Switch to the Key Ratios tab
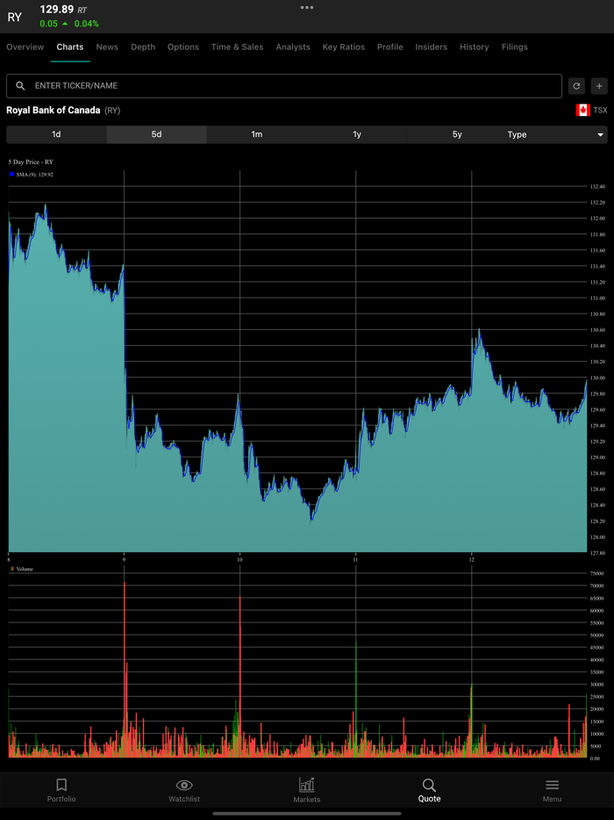This screenshot has width=614, height=820. tap(343, 47)
